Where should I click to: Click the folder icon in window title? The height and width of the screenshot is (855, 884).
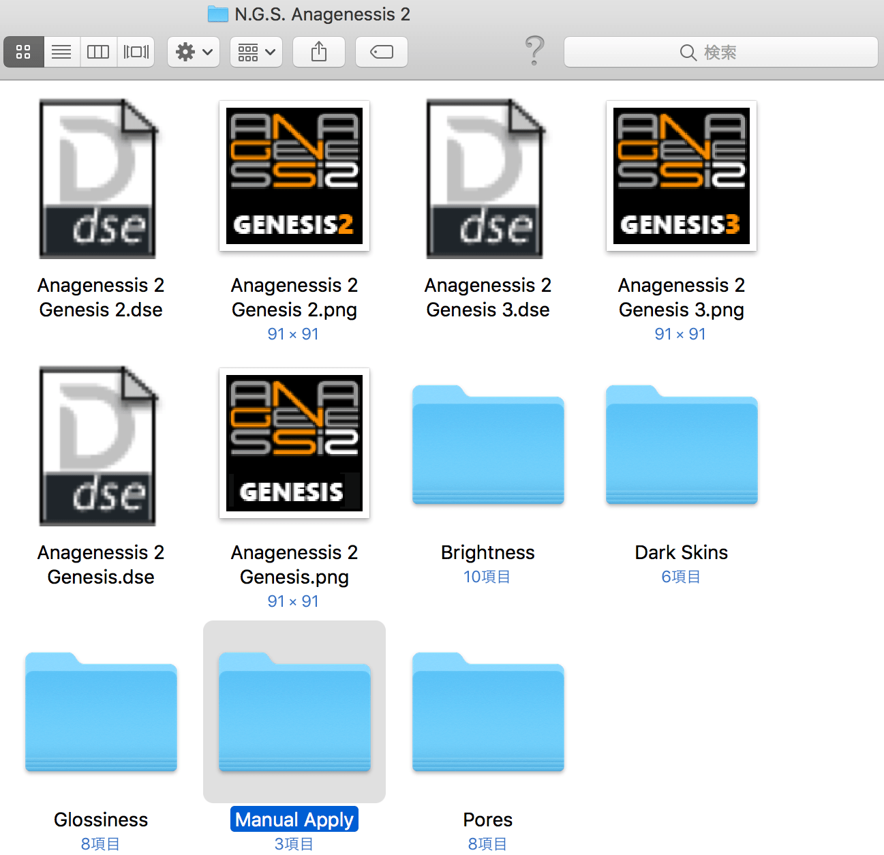(x=217, y=14)
